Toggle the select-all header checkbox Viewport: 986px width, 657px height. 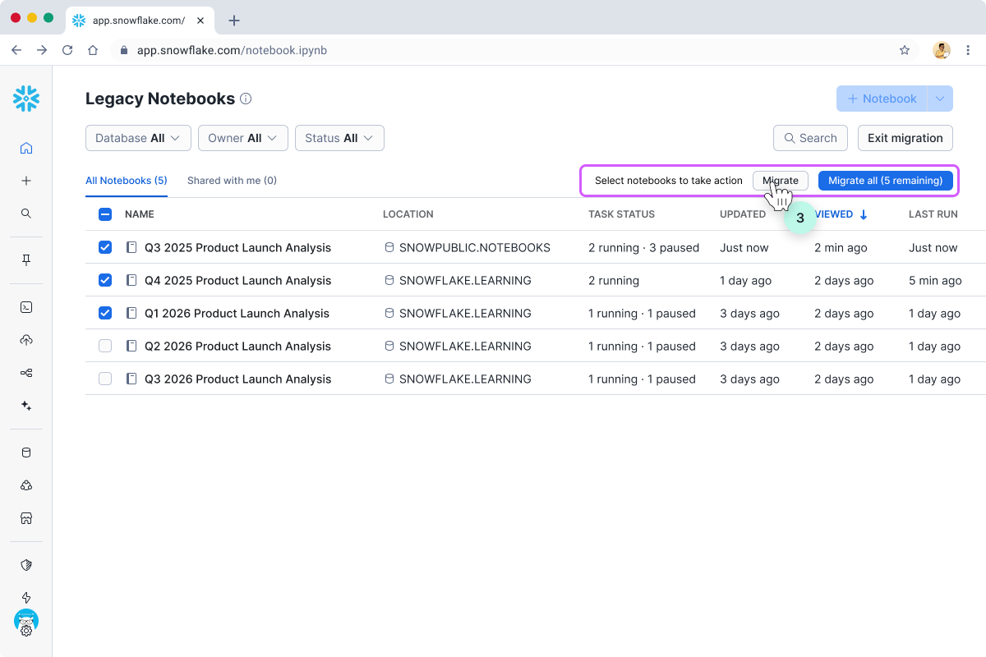[x=105, y=214]
